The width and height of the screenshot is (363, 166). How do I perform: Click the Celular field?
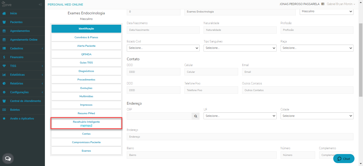(211, 72)
